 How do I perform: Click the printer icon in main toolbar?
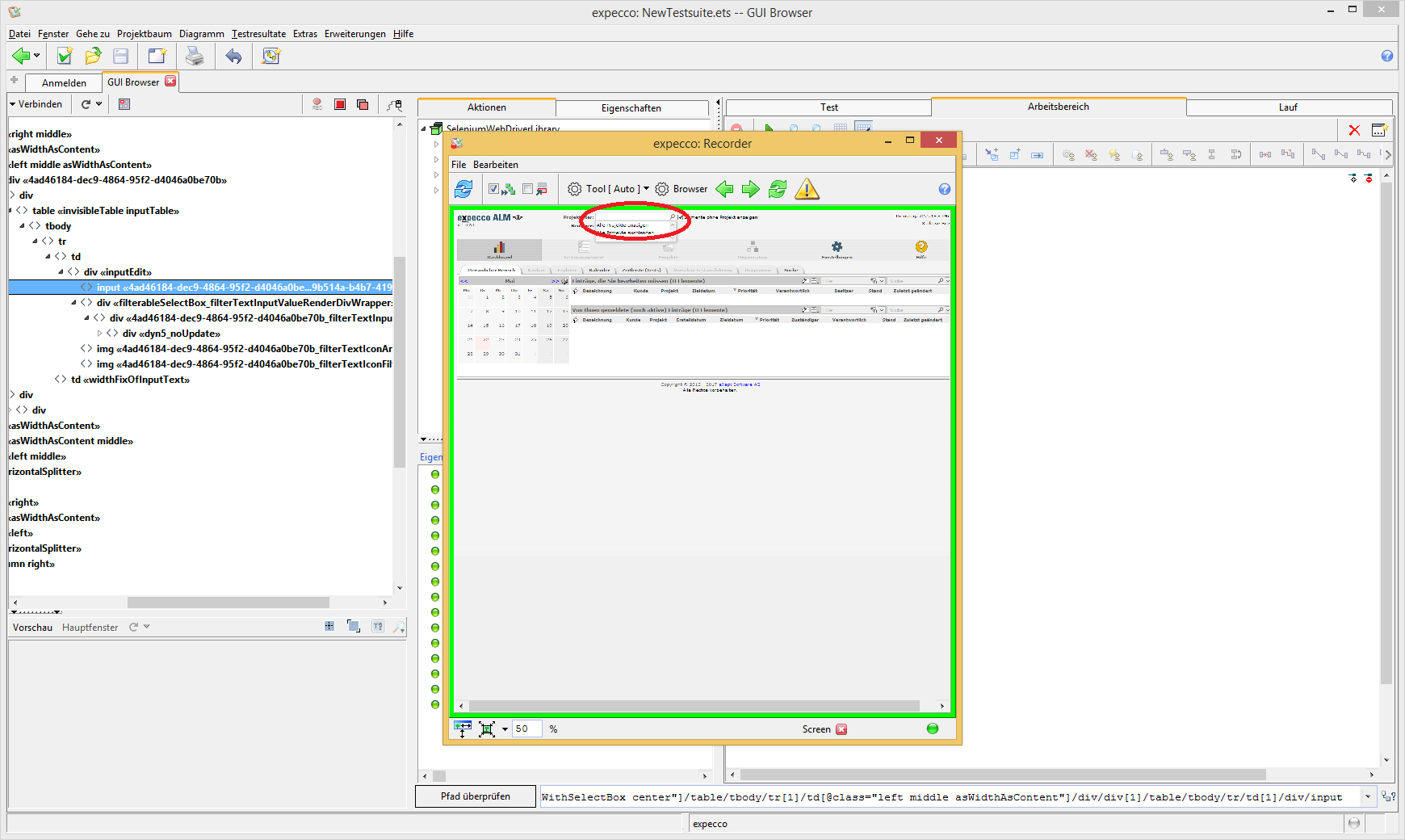(x=195, y=56)
